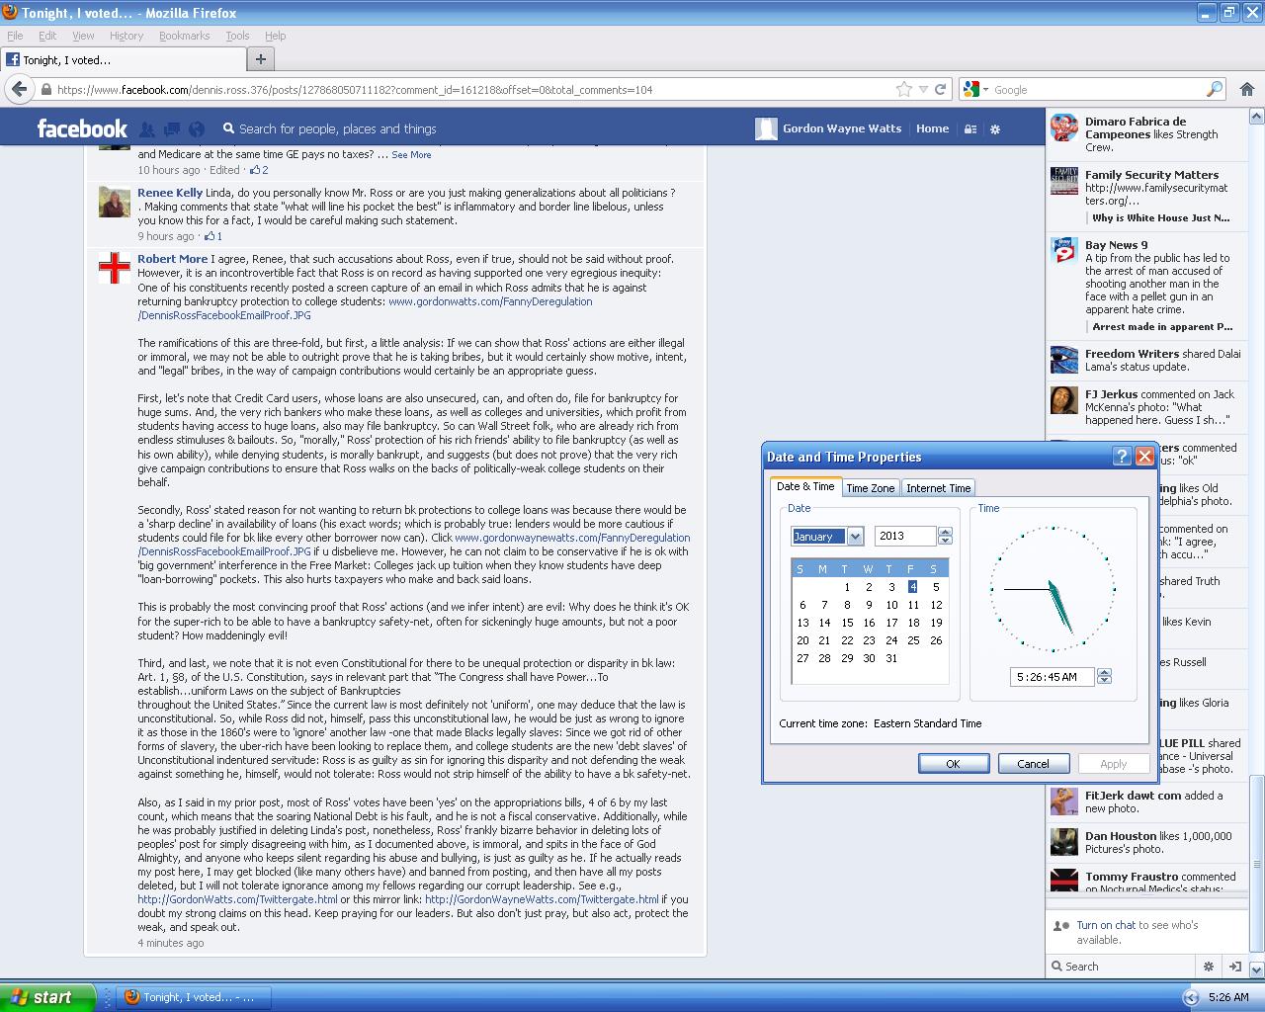Click the Facebook logo

coord(82,128)
